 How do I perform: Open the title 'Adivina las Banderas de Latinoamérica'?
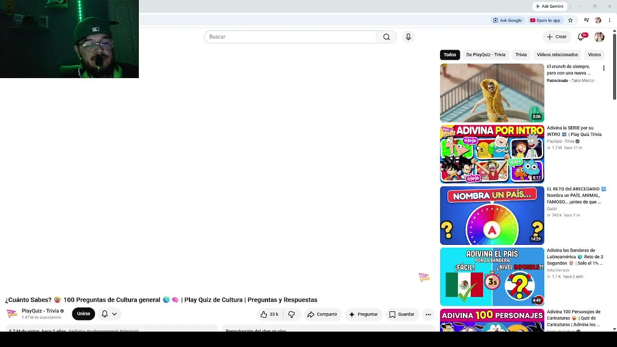tap(575, 257)
